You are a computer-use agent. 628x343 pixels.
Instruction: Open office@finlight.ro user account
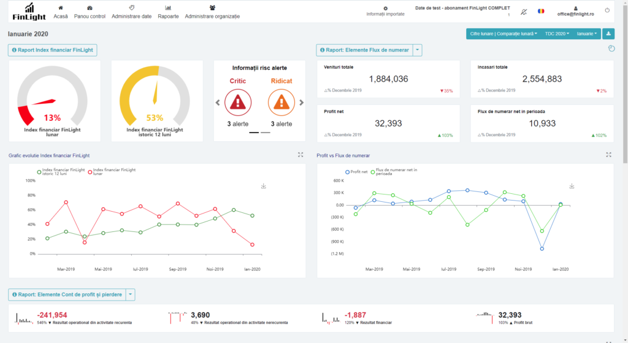click(575, 11)
